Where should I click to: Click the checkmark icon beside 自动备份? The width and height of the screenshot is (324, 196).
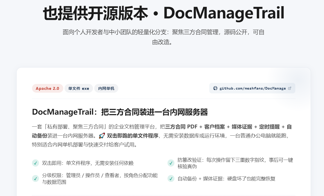pyautogui.click(x=171, y=179)
